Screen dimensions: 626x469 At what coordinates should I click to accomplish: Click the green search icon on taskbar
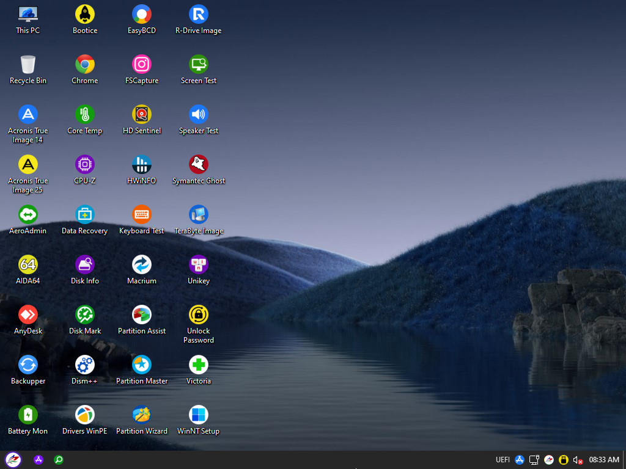point(59,460)
